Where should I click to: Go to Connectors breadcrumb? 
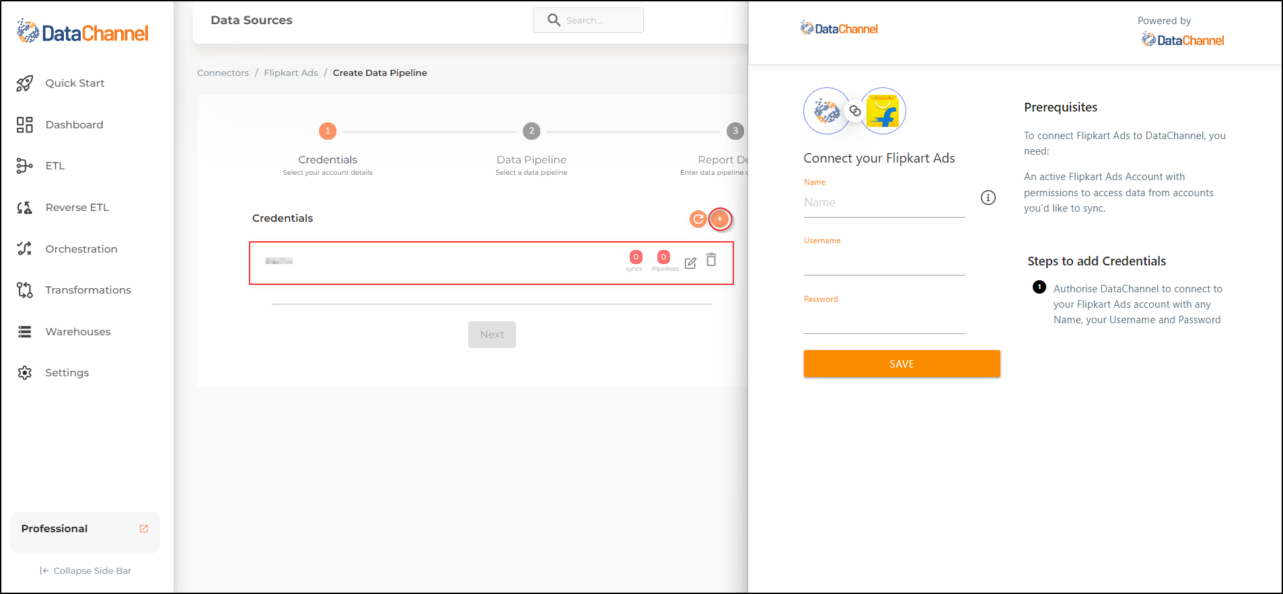(x=223, y=73)
